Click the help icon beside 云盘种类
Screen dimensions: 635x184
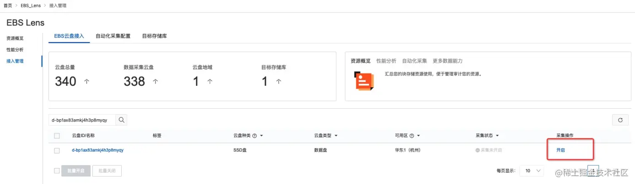(x=254, y=136)
